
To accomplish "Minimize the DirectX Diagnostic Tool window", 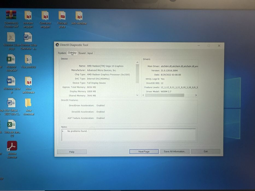I will pos(199,46).
